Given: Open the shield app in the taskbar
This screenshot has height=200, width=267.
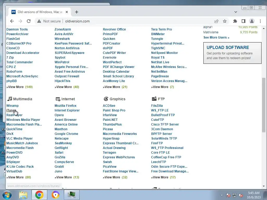Looking at the screenshot, I should click(x=56, y=195).
